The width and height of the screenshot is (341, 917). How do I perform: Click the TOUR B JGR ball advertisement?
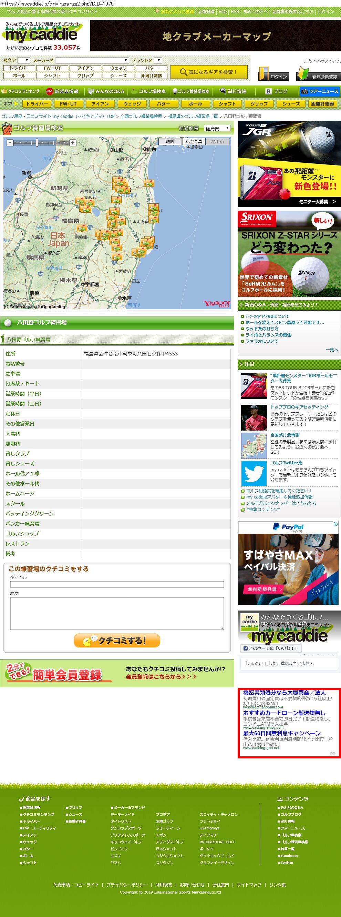[x=289, y=164]
